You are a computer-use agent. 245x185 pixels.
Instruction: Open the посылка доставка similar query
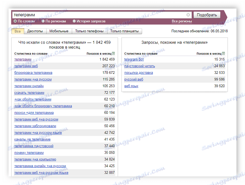(x=139, y=73)
